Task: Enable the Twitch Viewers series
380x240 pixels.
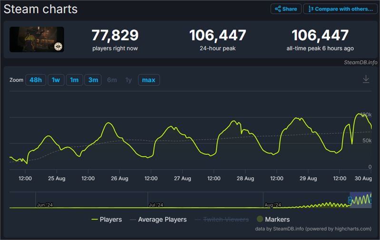Action: point(221,220)
